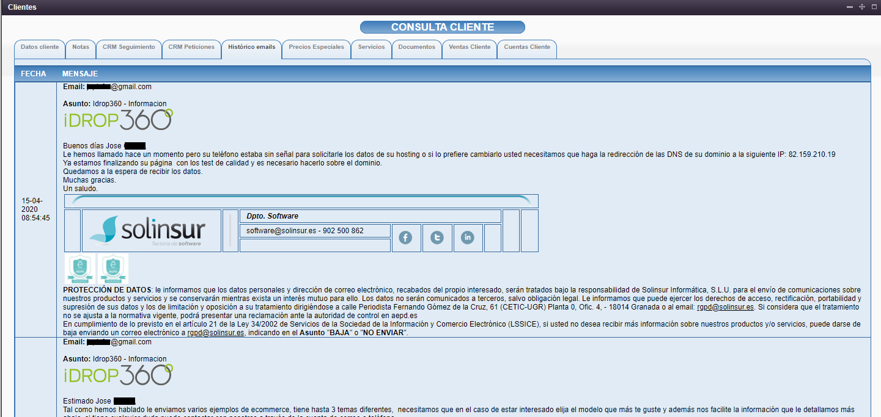This screenshot has height=417, width=881.
Task: Minimize the Clientes panel
Action: click(850, 7)
